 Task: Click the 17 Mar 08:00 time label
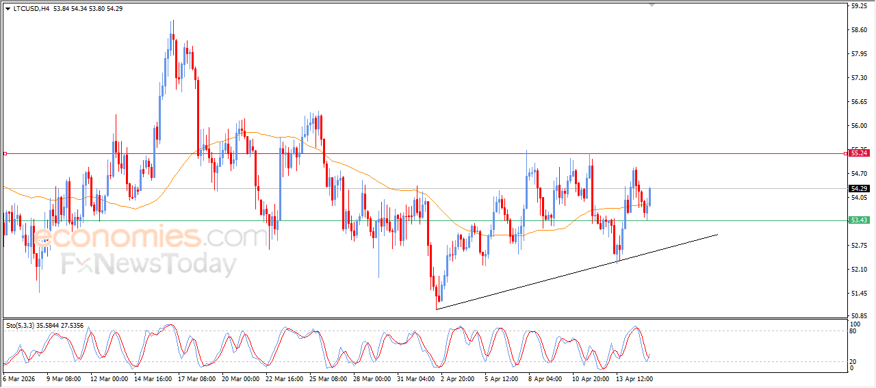coord(198,378)
